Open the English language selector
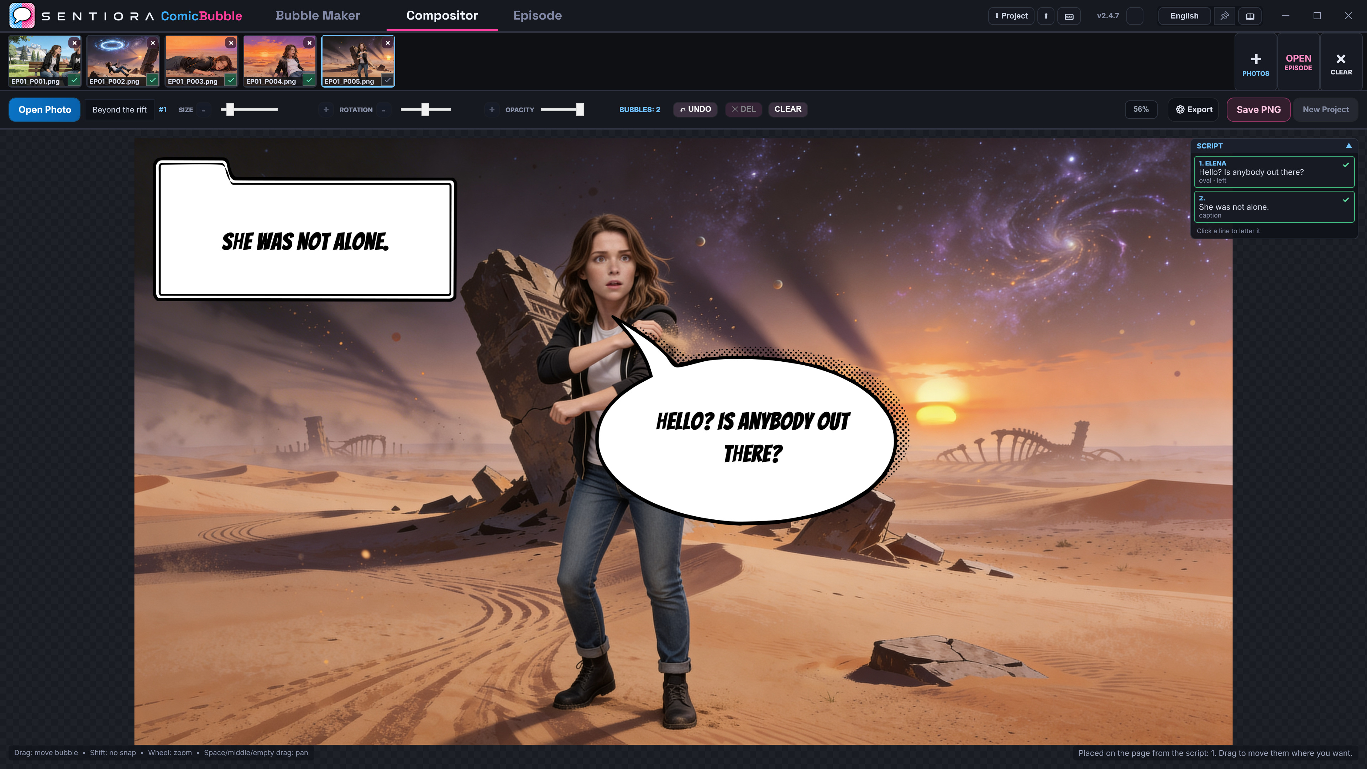Viewport: 1367px width, 769px height. (x=1184, y=16)
